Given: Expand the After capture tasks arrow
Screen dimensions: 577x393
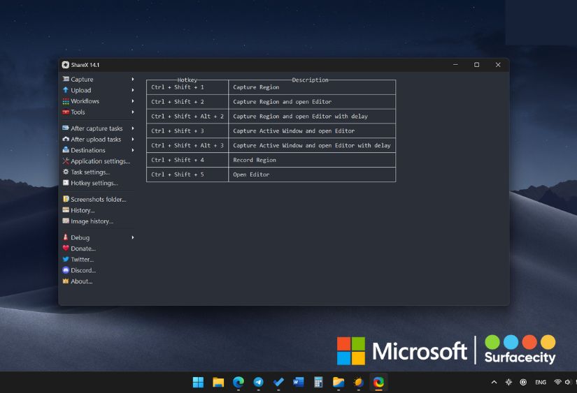Looking at the screenshot, I should pyautogui.click(x=133, y=128).
